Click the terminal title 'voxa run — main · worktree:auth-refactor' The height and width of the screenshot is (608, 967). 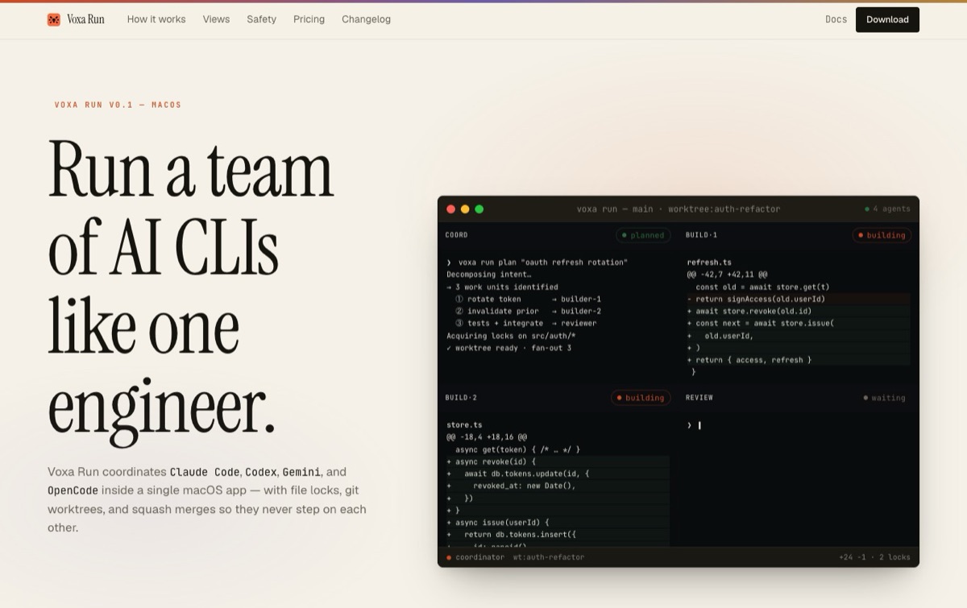coord(679,209)
